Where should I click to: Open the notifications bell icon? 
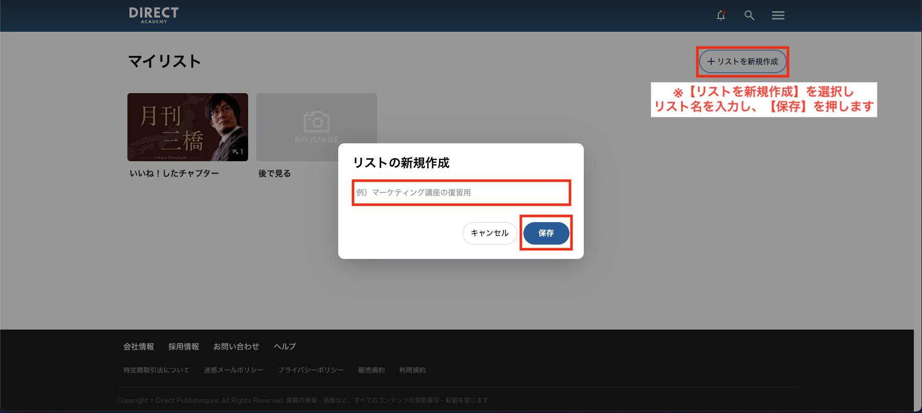click(721, 15)
